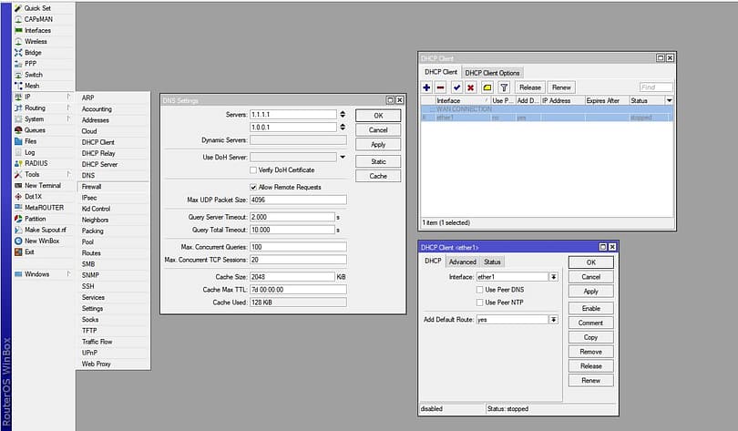Click the Make Supout.rif icon
Image resolution: width=738 pixels, height=431 pixels.
pos(18,230)
